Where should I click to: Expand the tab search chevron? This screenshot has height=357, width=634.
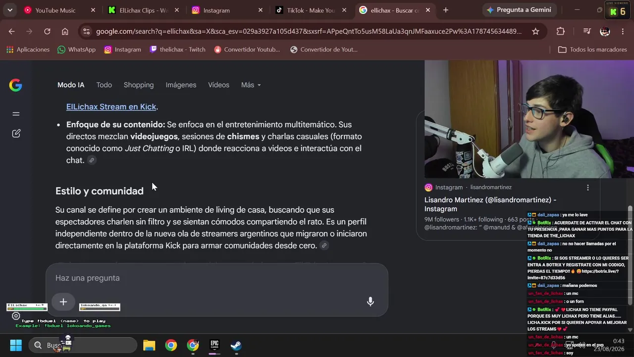tap(10, 10)
